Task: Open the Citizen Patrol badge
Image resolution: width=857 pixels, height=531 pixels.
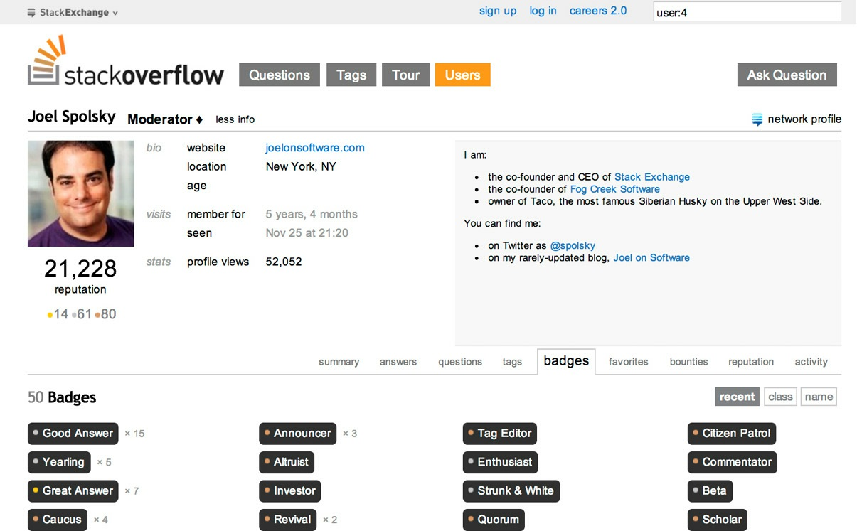Action: [x=732, y=434]
